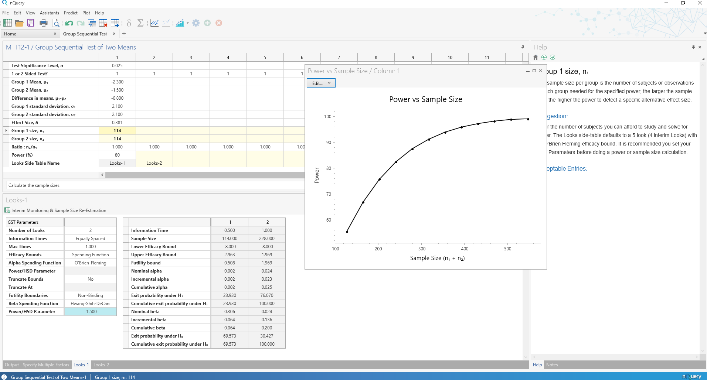Click the Distributions delta icon

click(129, 23)
